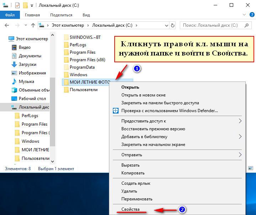This screenshot has height=215, width=256.
Task: Switch to the Вид ribbon tab
Action: coord(86,15)
